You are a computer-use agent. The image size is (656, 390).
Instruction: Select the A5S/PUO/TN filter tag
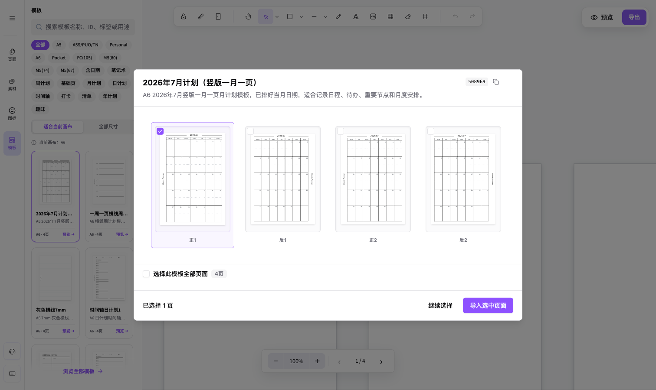(85, 45)
